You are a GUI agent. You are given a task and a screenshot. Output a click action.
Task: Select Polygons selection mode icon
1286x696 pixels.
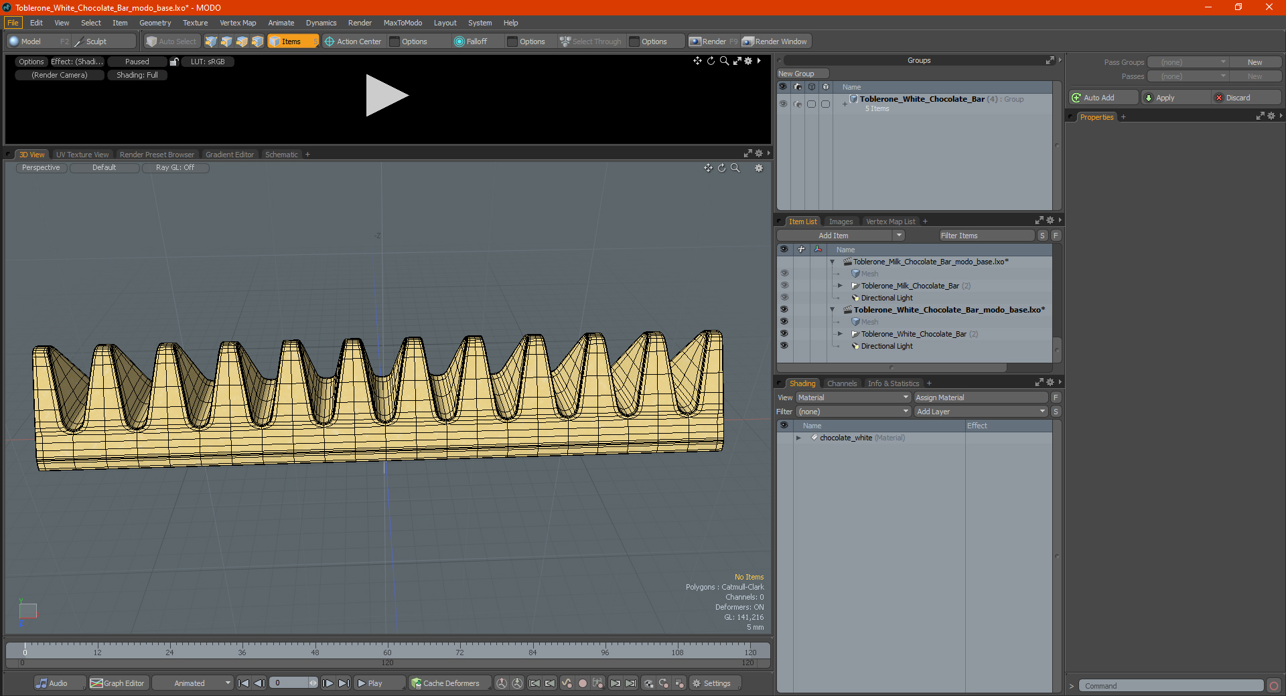242,41
